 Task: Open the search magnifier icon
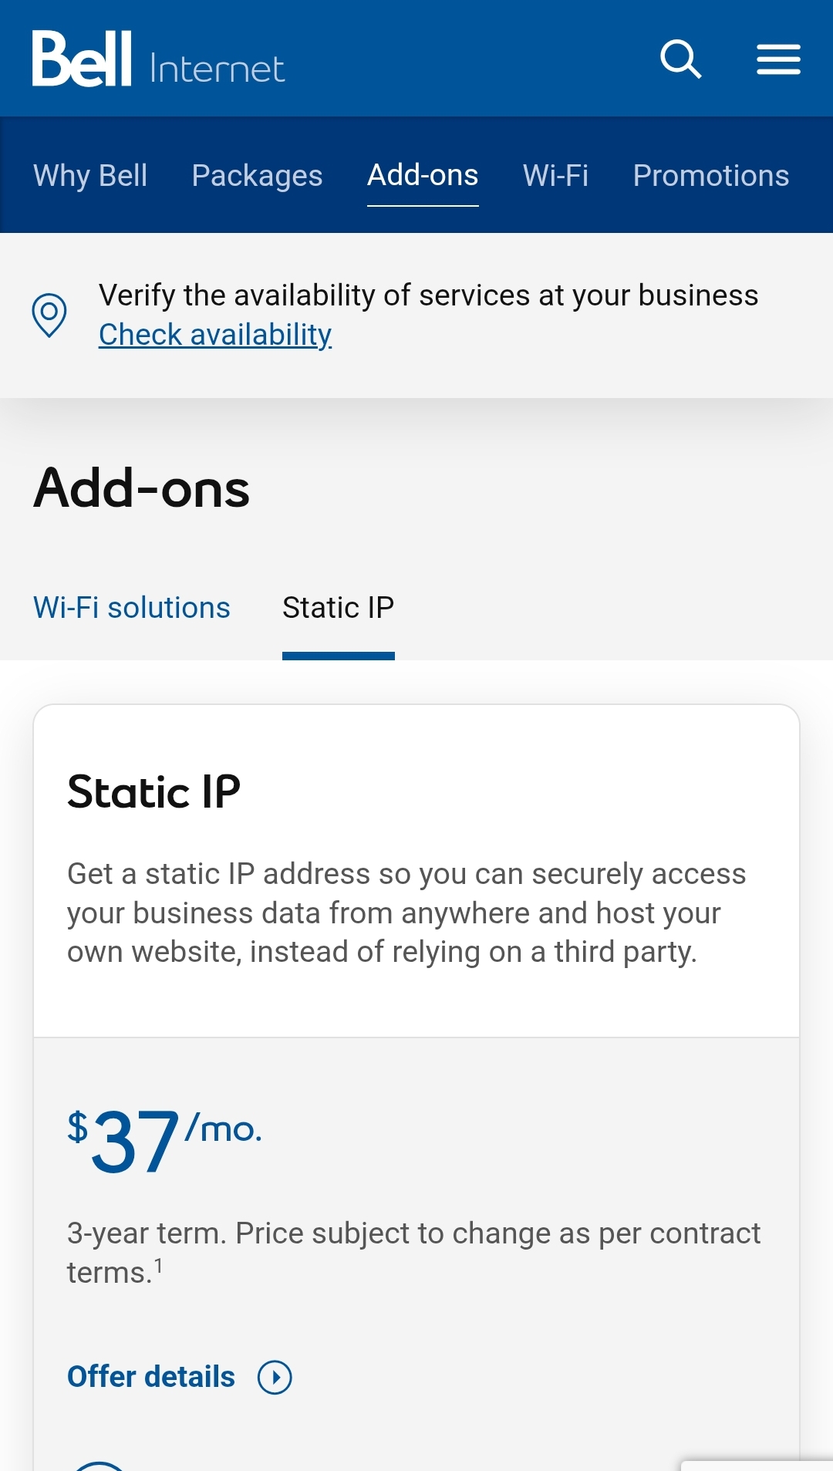point(681,59)
